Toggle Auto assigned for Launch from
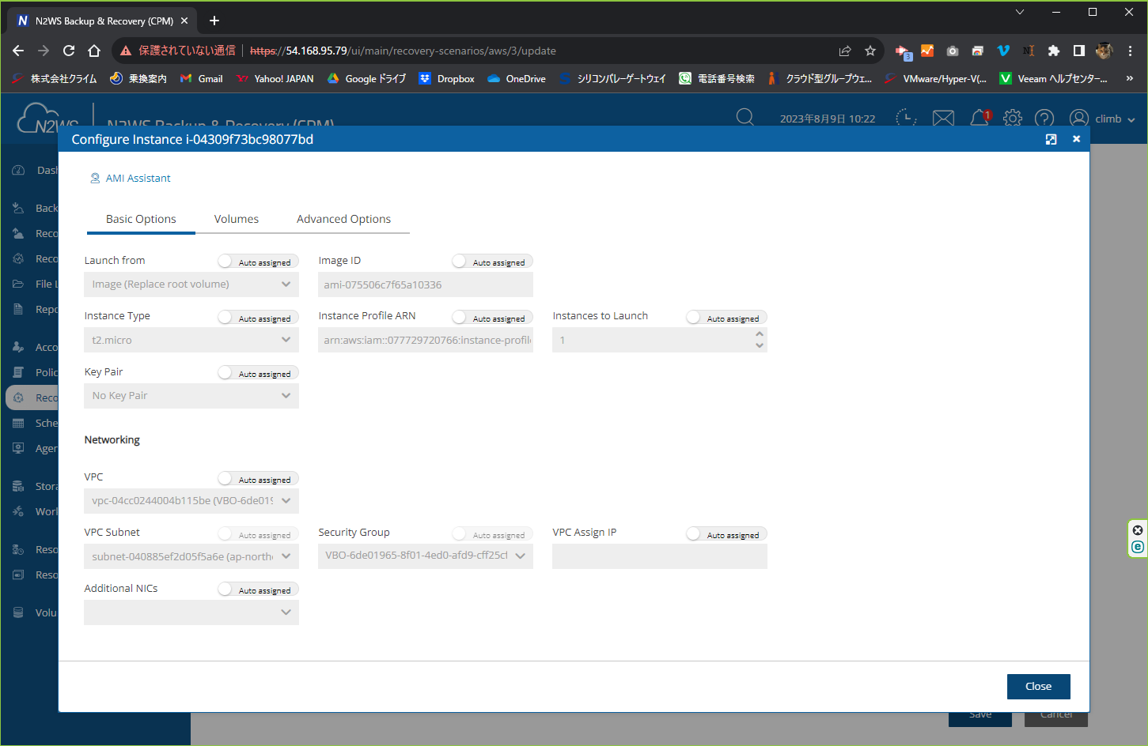Viewport: 1148px width, 746px height. (x=256, y=262)
